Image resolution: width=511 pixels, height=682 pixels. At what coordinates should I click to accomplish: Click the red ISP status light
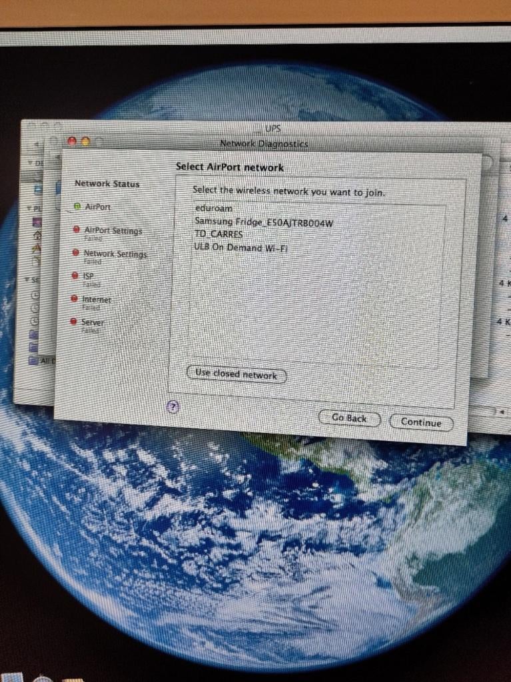(75, 275)
